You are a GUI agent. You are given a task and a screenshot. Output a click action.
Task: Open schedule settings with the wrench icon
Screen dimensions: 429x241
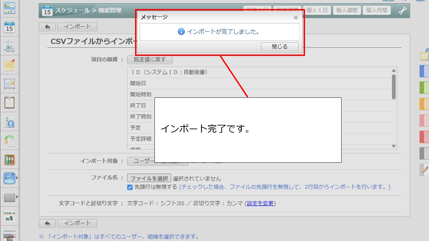(x=402, y=10)
